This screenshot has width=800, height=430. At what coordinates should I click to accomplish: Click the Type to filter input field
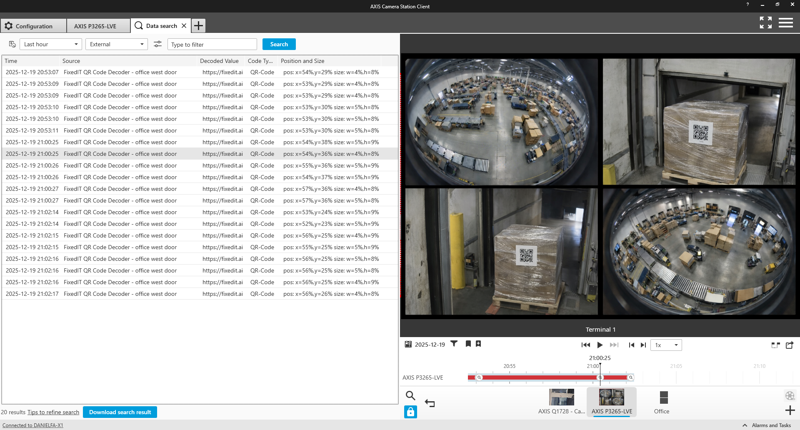(212, 44)
